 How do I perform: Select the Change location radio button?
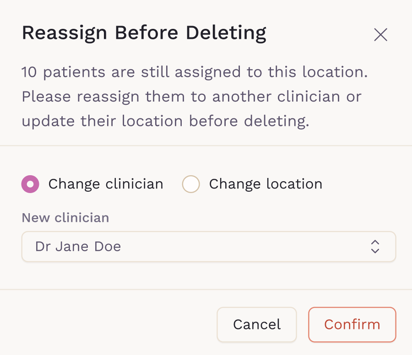pyautogui.click(x=191, y=184)
